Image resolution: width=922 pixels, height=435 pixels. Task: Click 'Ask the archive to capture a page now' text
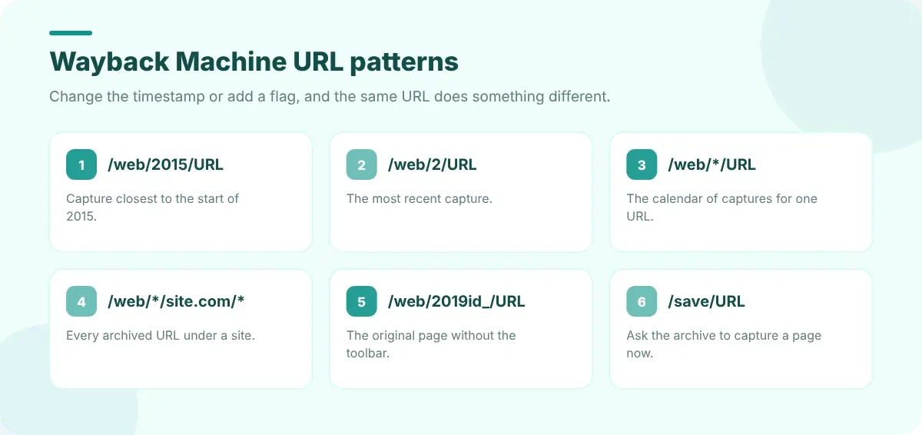[x=724, y=344]
